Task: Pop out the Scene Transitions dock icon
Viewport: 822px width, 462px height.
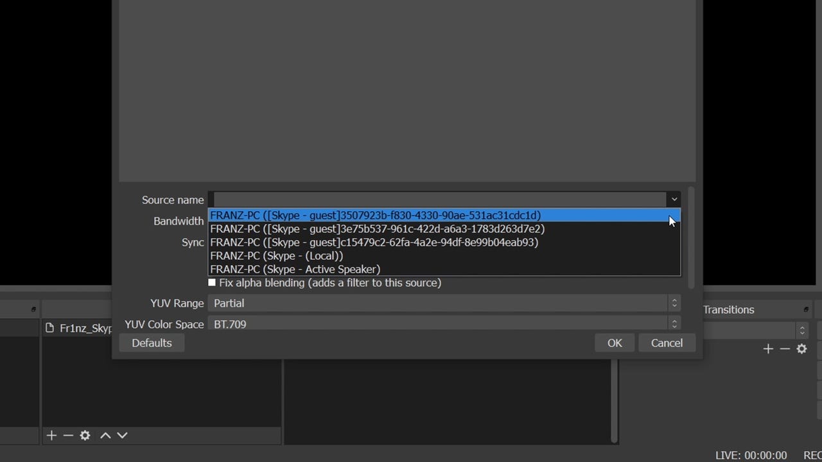Action: point(806,309)
